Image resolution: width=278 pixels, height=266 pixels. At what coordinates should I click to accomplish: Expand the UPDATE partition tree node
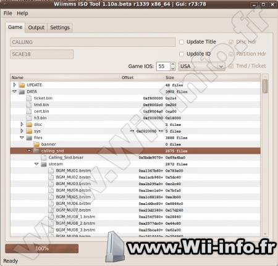(14, 85)
